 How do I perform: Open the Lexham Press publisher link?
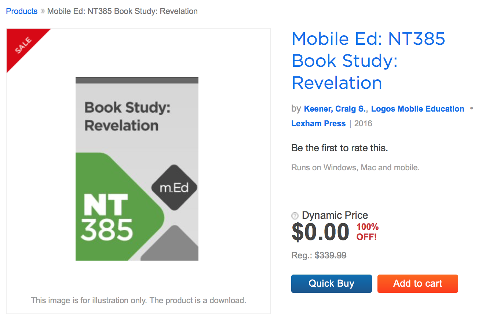(x=318, y=123)
